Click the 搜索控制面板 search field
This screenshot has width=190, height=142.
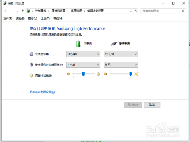click(163, 11)
